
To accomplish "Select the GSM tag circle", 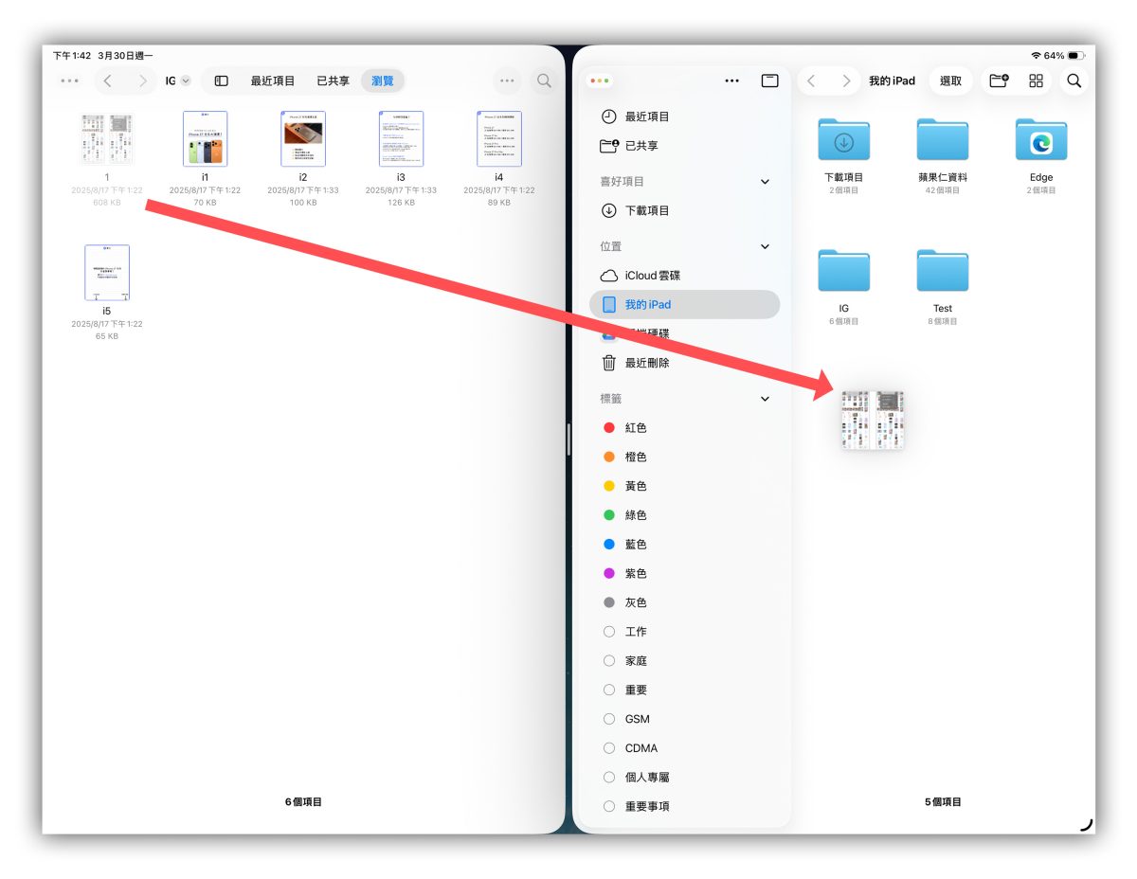I will [x=609, y=719].
